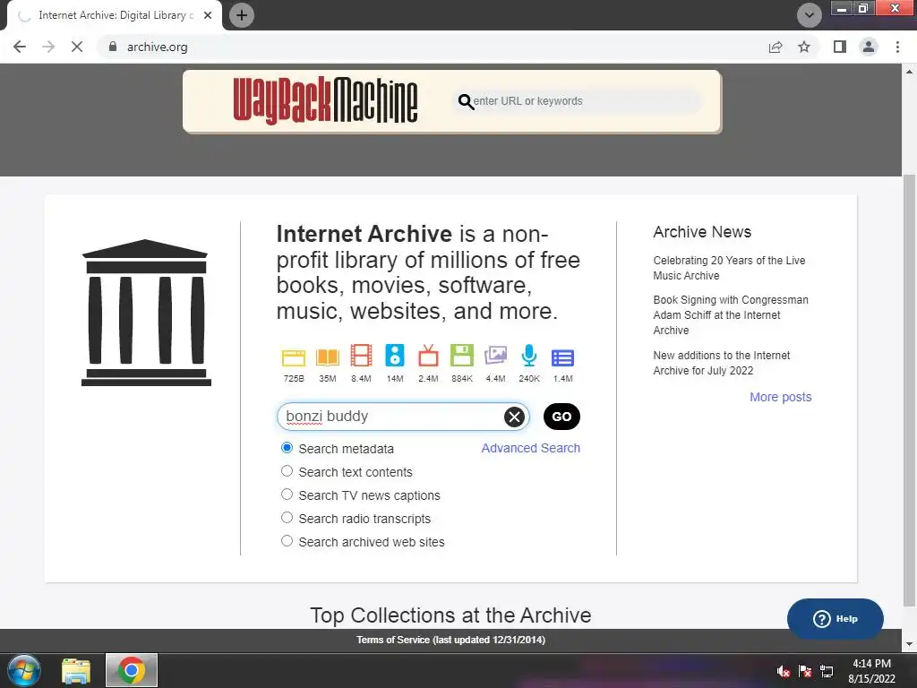This screenshot has width=917, height=688.
Task: Select Search radio transcripts option
Action: tap(287, 518)
